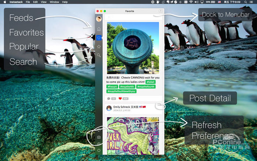This screenshot has width=257, height=161.
Task: Open post detail three-dots button
Action: pos(158,105)
